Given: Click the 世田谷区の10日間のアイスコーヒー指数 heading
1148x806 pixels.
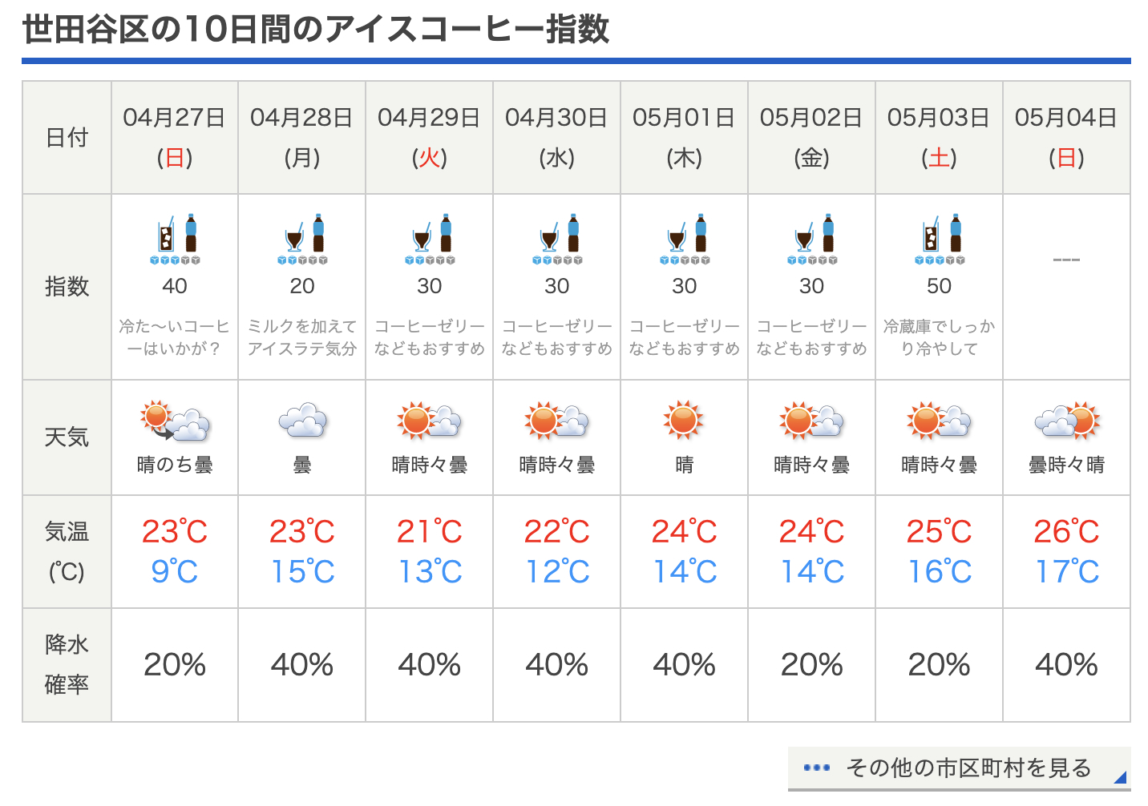Looking at the screenshot, I should click(x=316, y=30).
